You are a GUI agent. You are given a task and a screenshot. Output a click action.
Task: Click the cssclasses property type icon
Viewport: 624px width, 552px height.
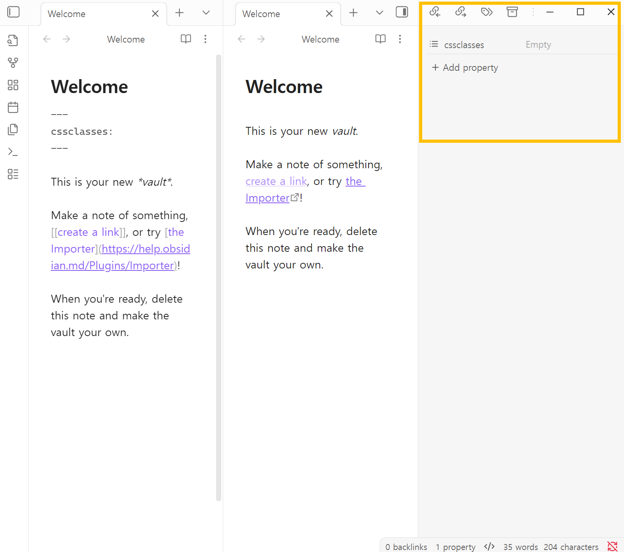click(x=434, y=44)
